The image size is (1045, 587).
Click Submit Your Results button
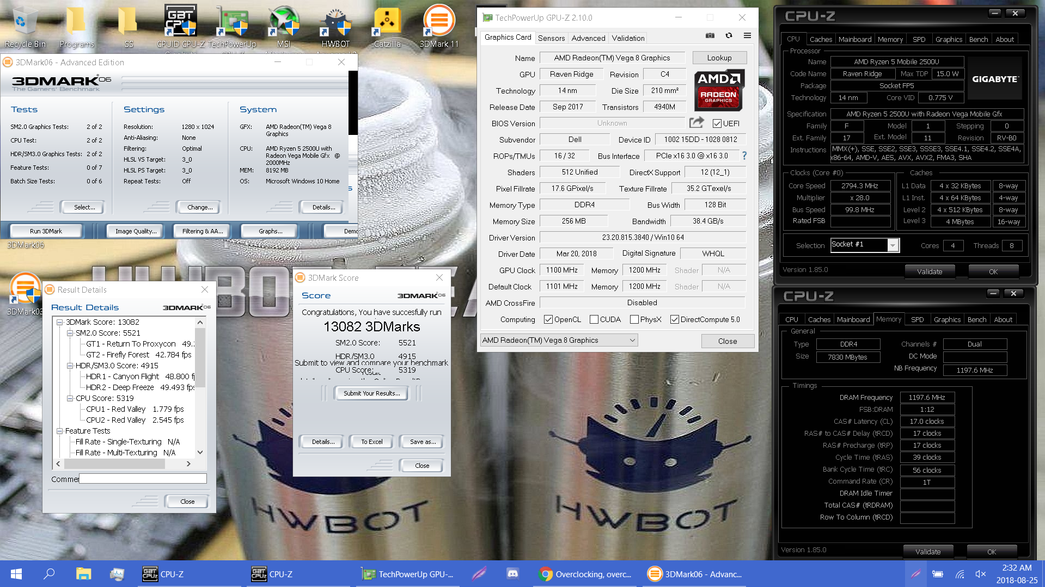(x=371, y=393)
